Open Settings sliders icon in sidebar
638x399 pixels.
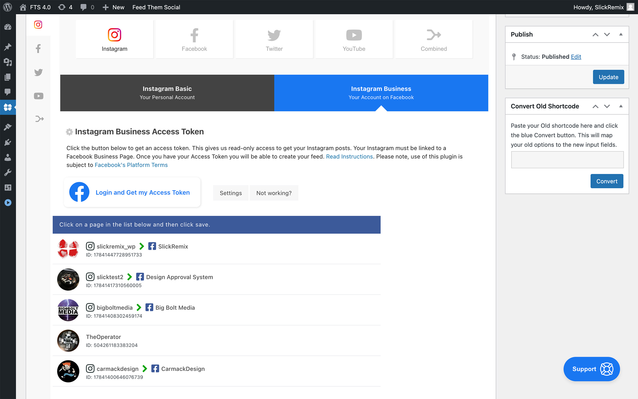click(x=8, y=187)
